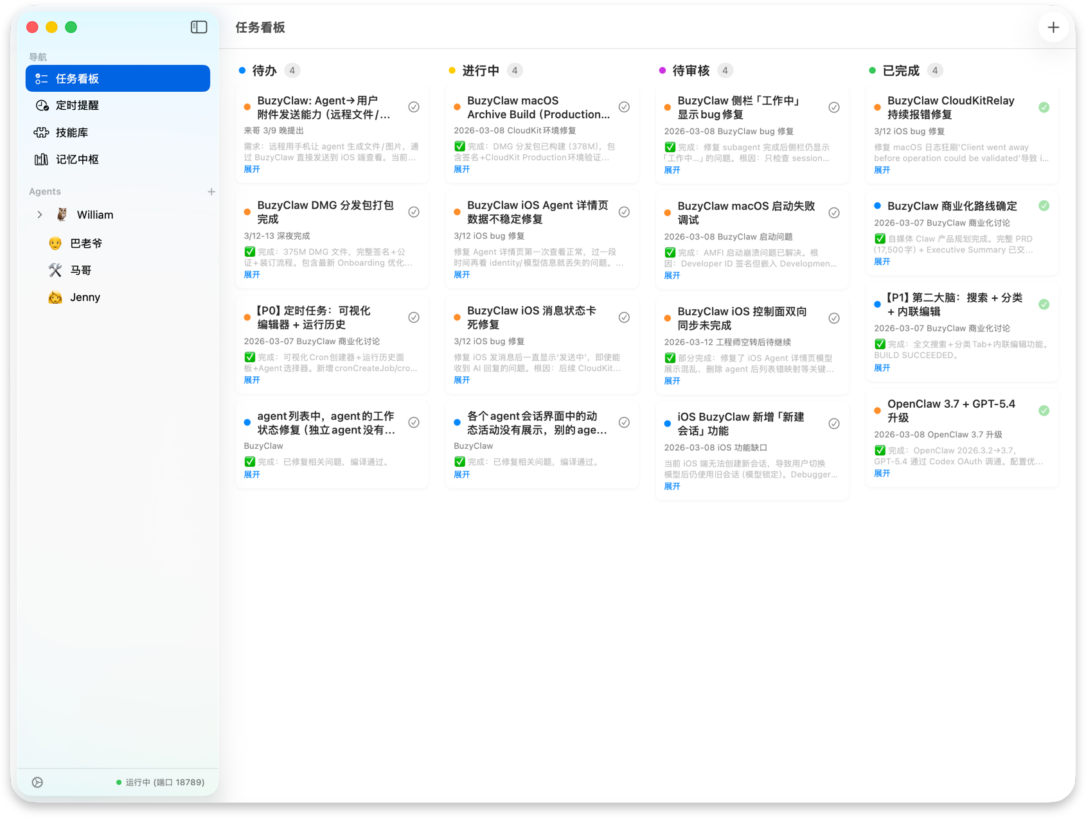Add a new agent with Agents plus icon
This screenshot has height=818, width=1086.
click(211, 191)
